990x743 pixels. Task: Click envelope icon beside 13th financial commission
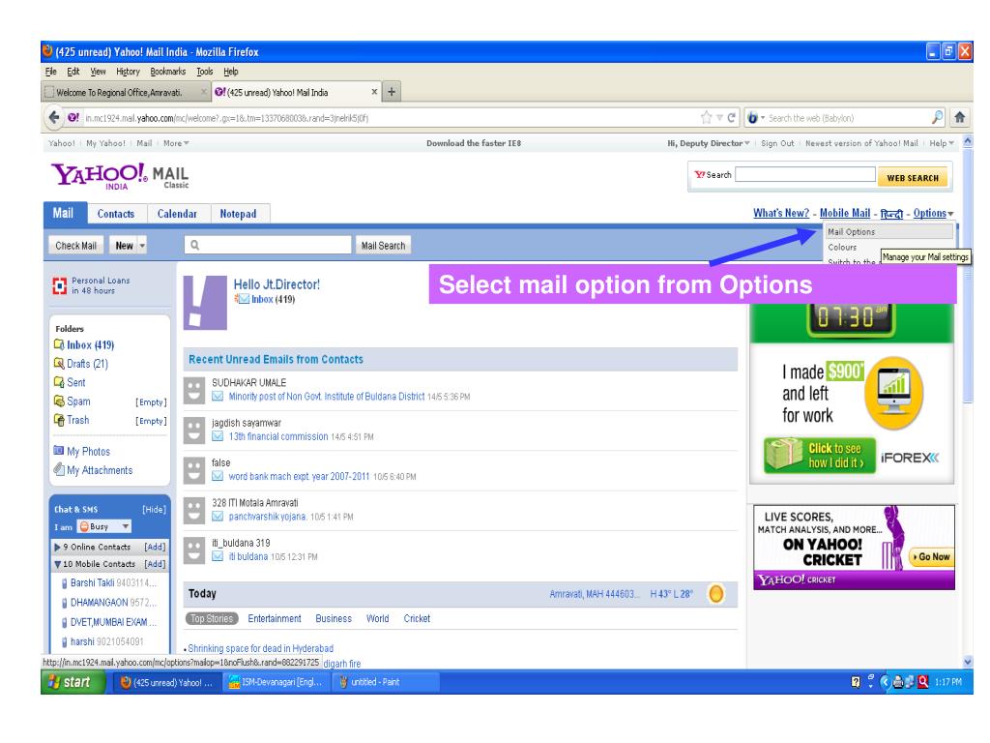pyautogui.click(x=218, y=436)
